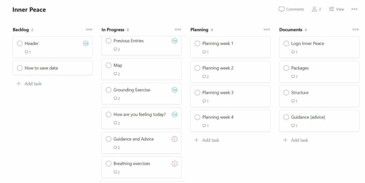Add task in Planning column

tap(207, 140)
